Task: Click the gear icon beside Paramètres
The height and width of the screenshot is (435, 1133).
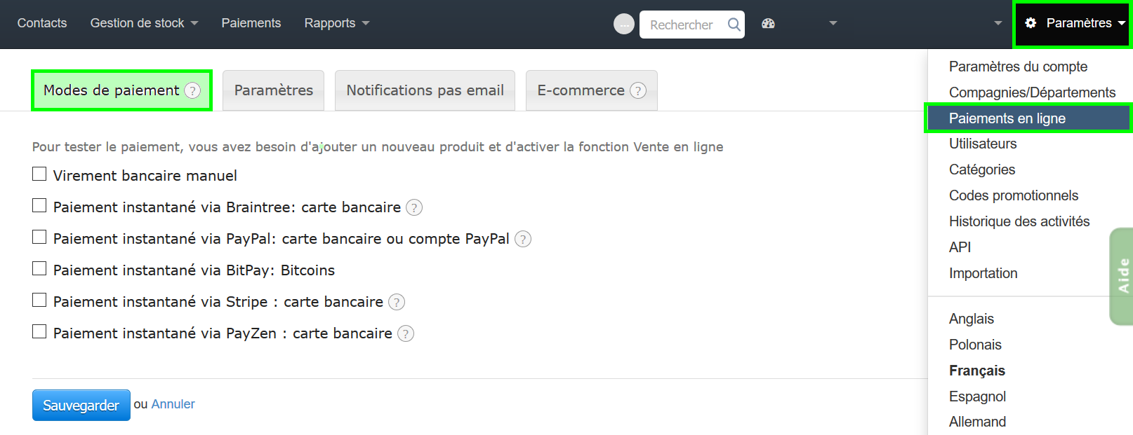Action: [1030, 22]
